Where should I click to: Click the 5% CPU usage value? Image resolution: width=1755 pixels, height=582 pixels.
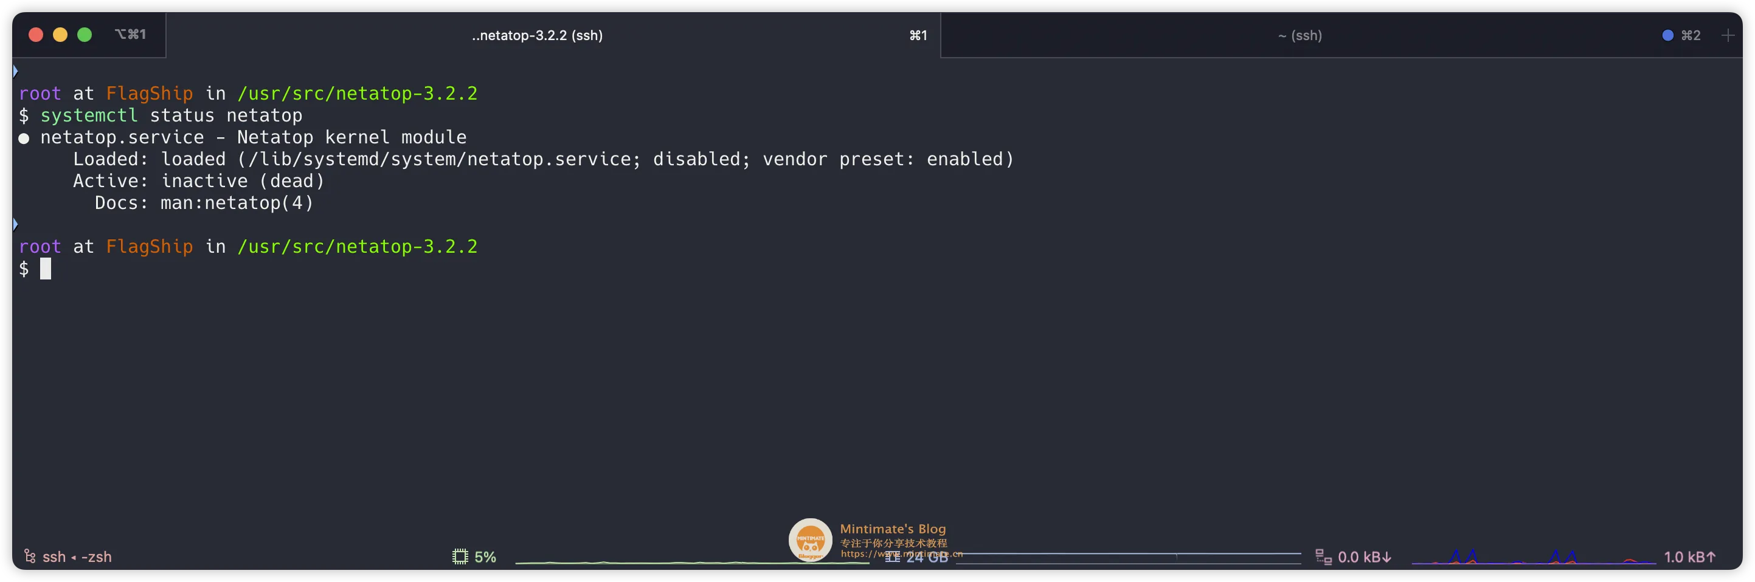pos(485,557)
